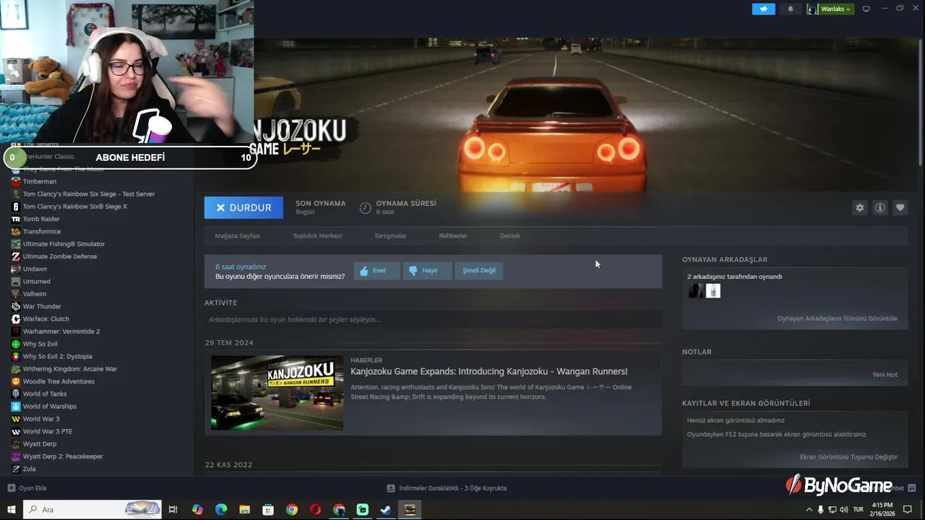Open the notifications bell icon
925x520 pixels.
coord(790,9)
